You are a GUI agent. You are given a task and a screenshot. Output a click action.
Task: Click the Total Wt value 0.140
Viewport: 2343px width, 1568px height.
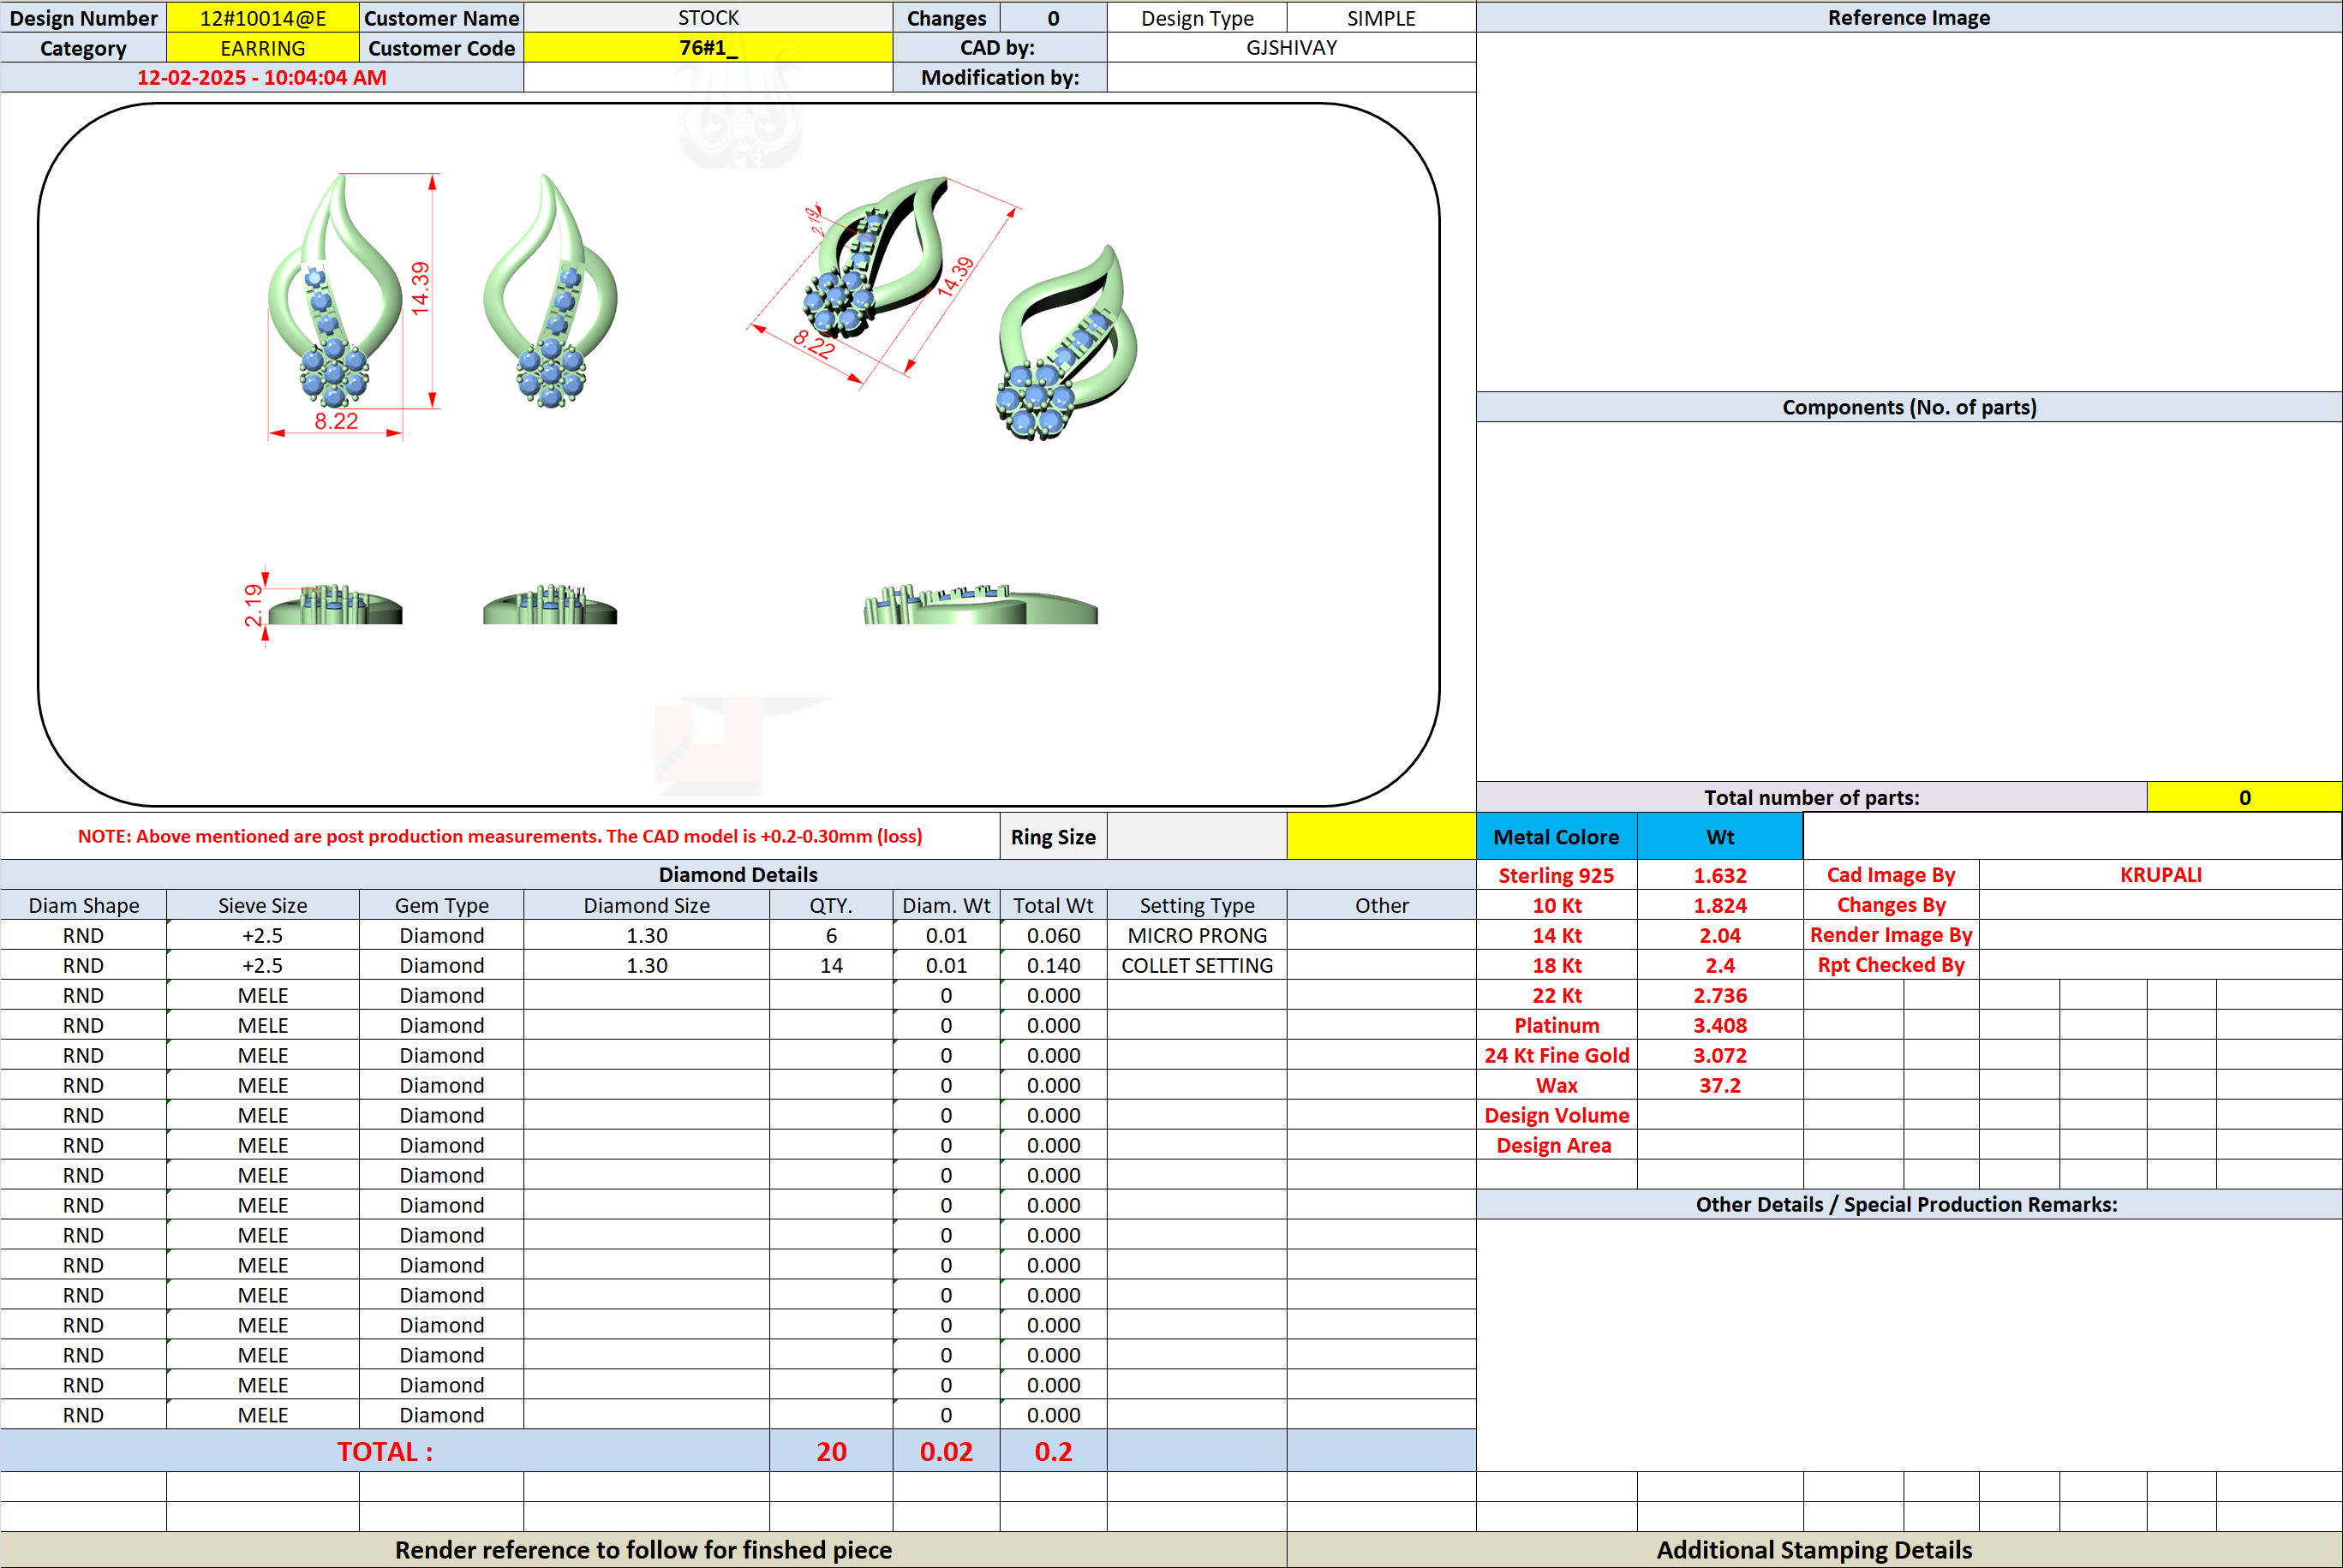(x=1053, y=965)
